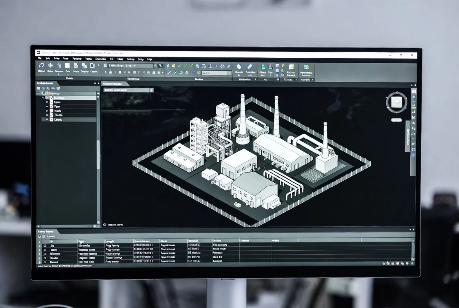
Task: Toggle the checkbox in the last table row
Action: coord(45,262)
